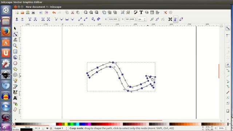Click the Insert new nodes icon
Image resolution: width=233 pixels, height=131 pixels.
(17, 19)
